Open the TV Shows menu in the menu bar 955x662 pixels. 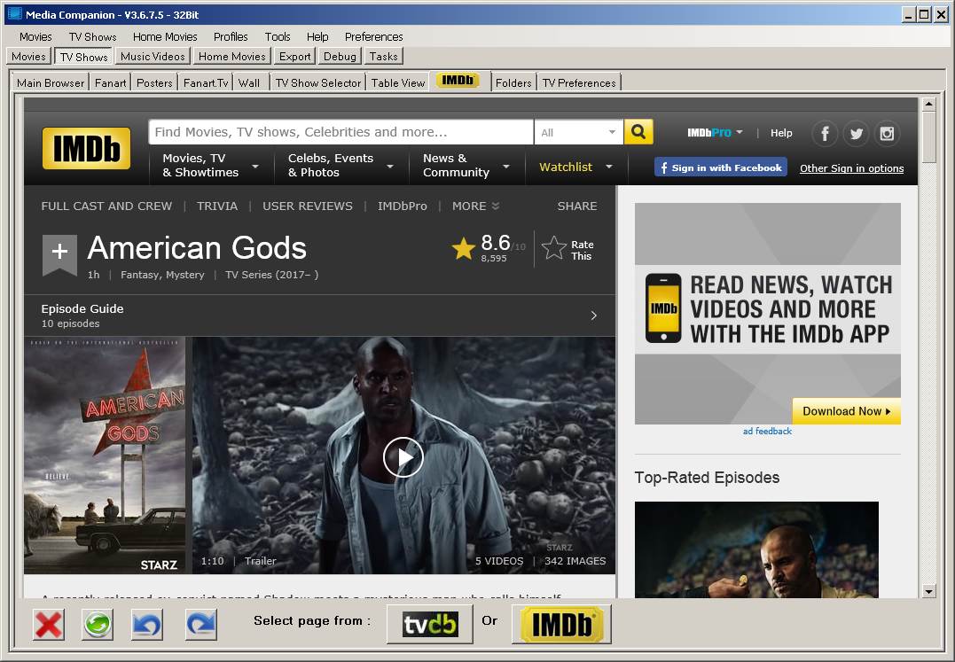(92, 36)
